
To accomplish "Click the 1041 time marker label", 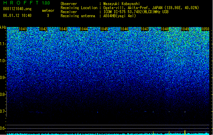I will (x=23, y=29).
